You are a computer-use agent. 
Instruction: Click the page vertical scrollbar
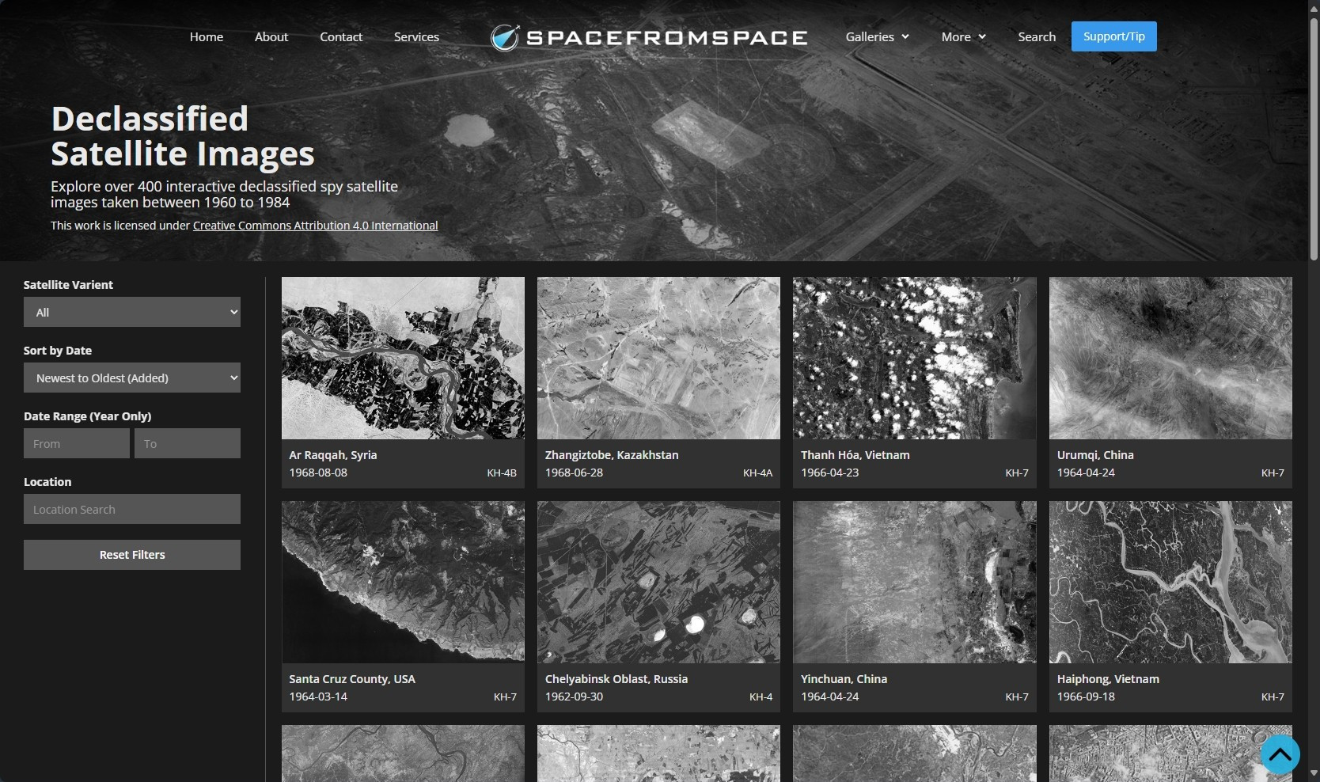tap(1314, 139)
